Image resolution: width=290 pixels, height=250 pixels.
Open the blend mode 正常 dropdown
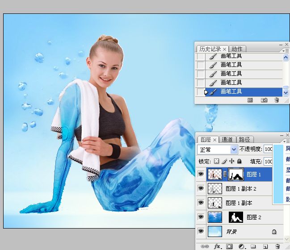click(x=217, y=150)
